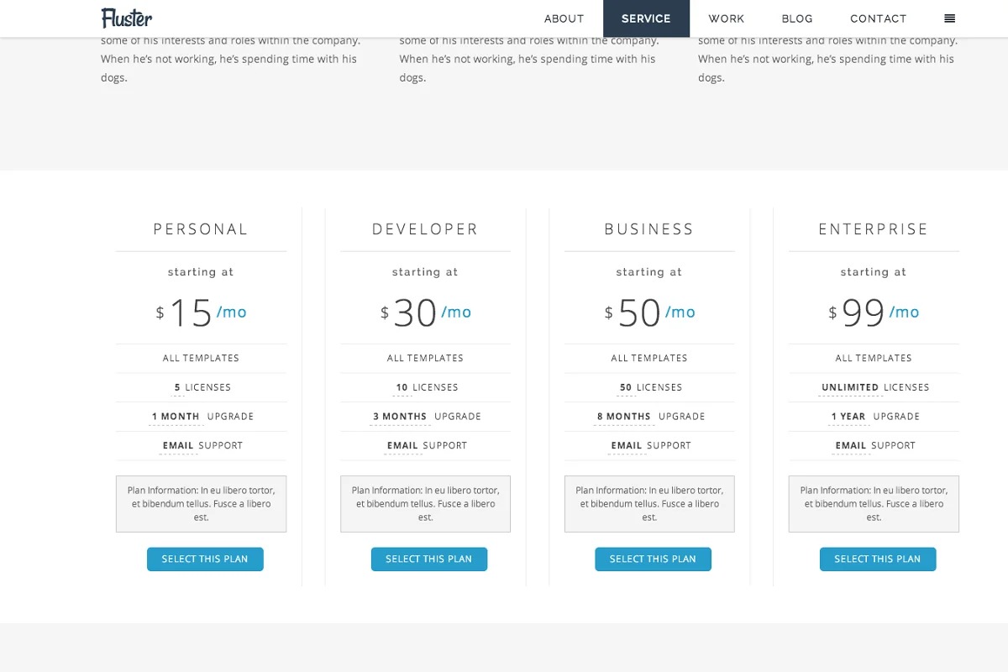Select the Enterprise plan button
This screenshot has width=1008, height=672.
coord(877,559)
